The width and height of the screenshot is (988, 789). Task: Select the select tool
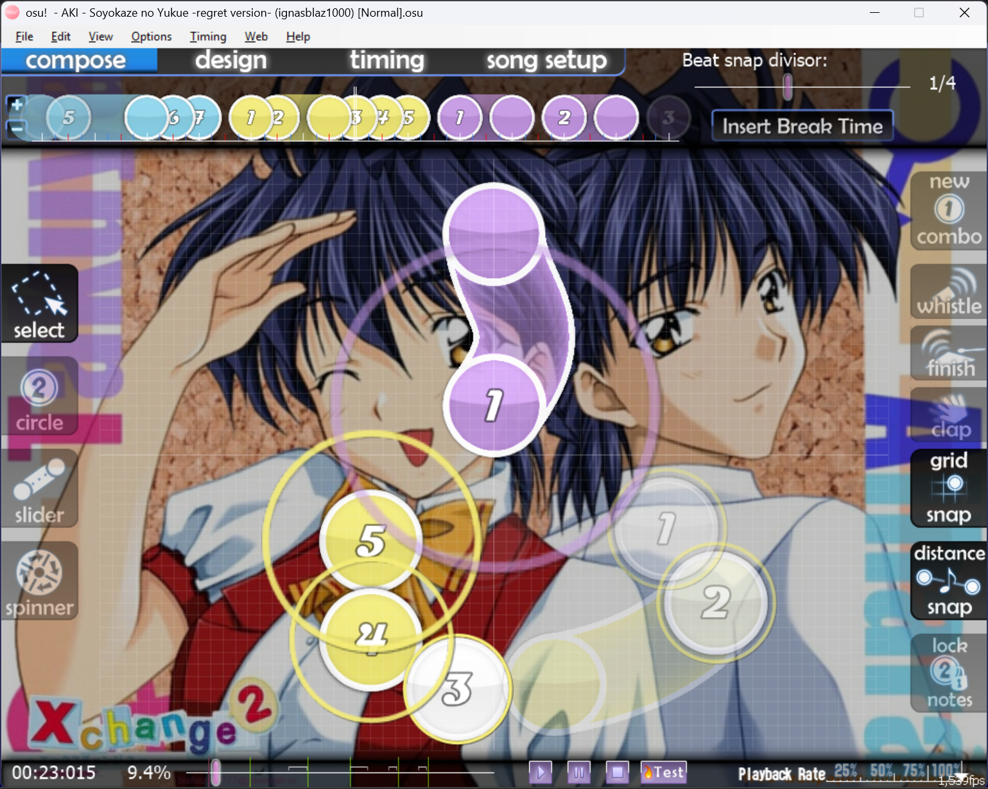point(39,304)
